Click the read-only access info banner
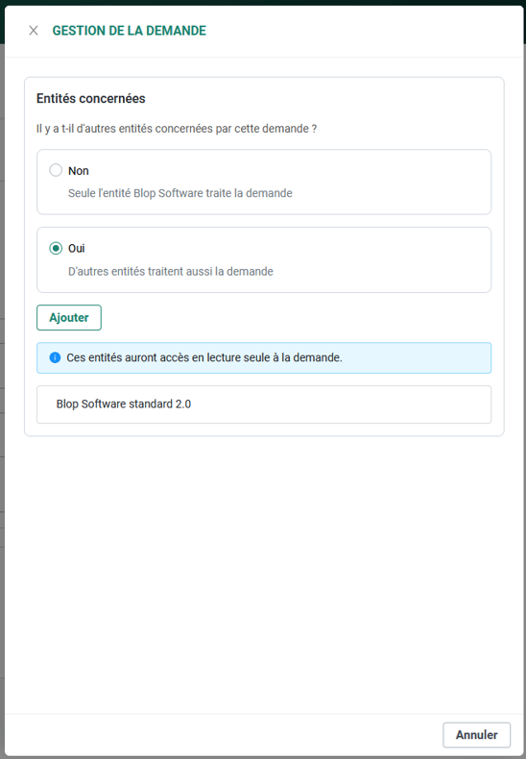This screenshot has height=759, width=526. [264, 357]
